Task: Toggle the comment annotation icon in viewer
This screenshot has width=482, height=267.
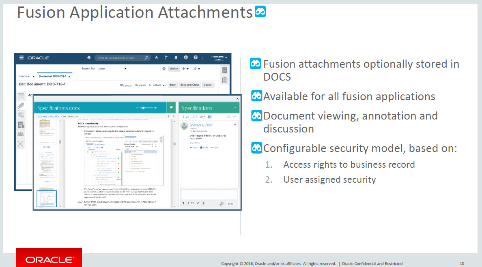Action: click(x=172, y=108)
